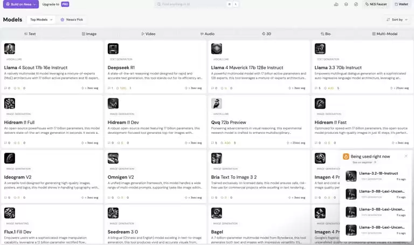Open the Flux.1 Fill Dev title

point(18,232)
